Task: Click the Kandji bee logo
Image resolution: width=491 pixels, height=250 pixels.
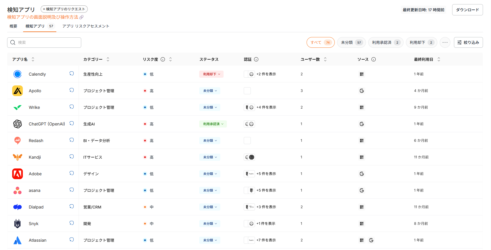Action: coord(17,157)
